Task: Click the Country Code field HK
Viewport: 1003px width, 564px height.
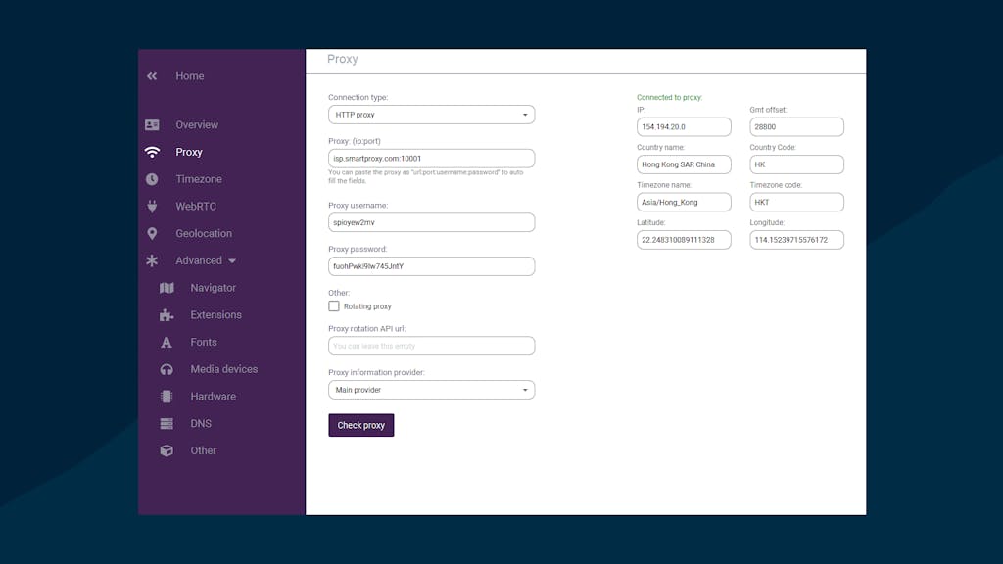Action: click(x=796, y=164)
